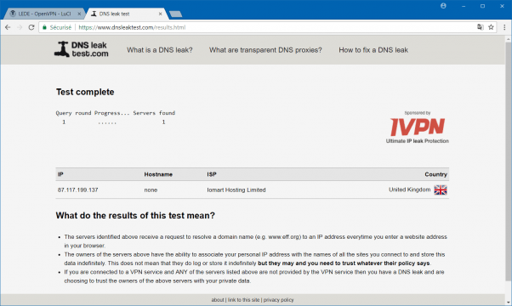
Task: Click the browser back arrow
Action: click(8, 27)
